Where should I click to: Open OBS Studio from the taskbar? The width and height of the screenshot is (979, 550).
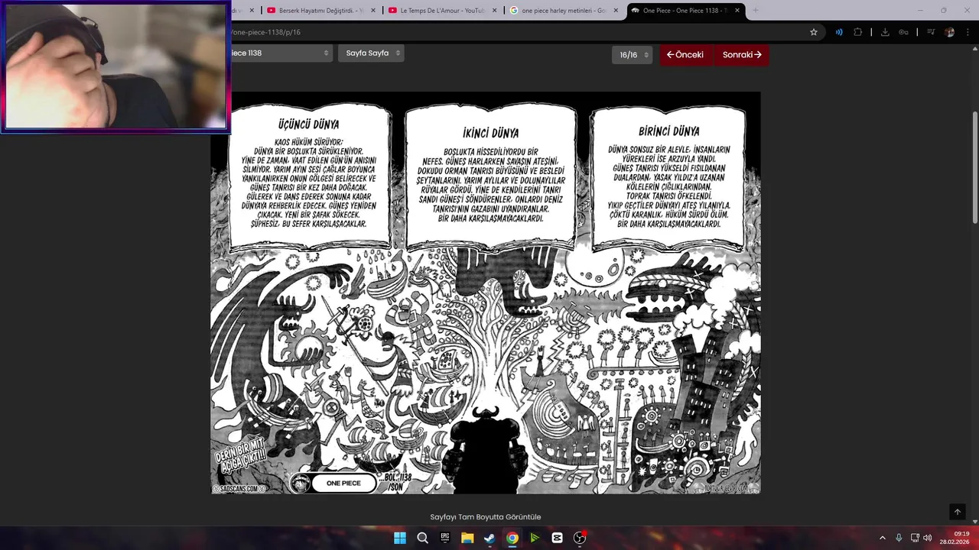click(580, 538)
